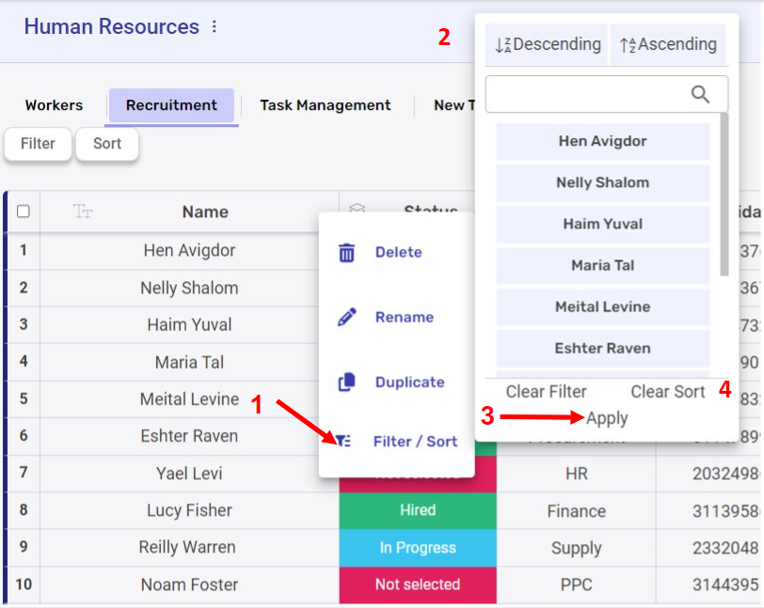
Task: Open the Task Management tab
Action: pos(325,105)
